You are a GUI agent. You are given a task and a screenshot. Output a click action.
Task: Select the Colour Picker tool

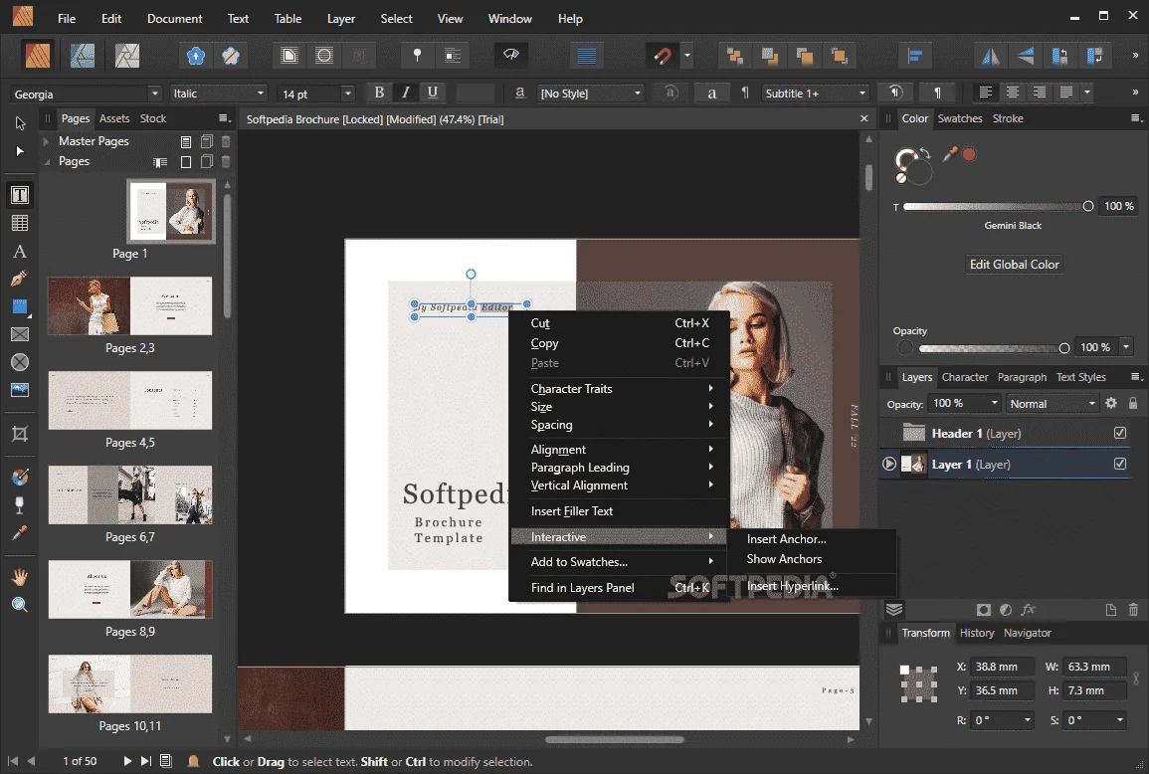[20, 533]
